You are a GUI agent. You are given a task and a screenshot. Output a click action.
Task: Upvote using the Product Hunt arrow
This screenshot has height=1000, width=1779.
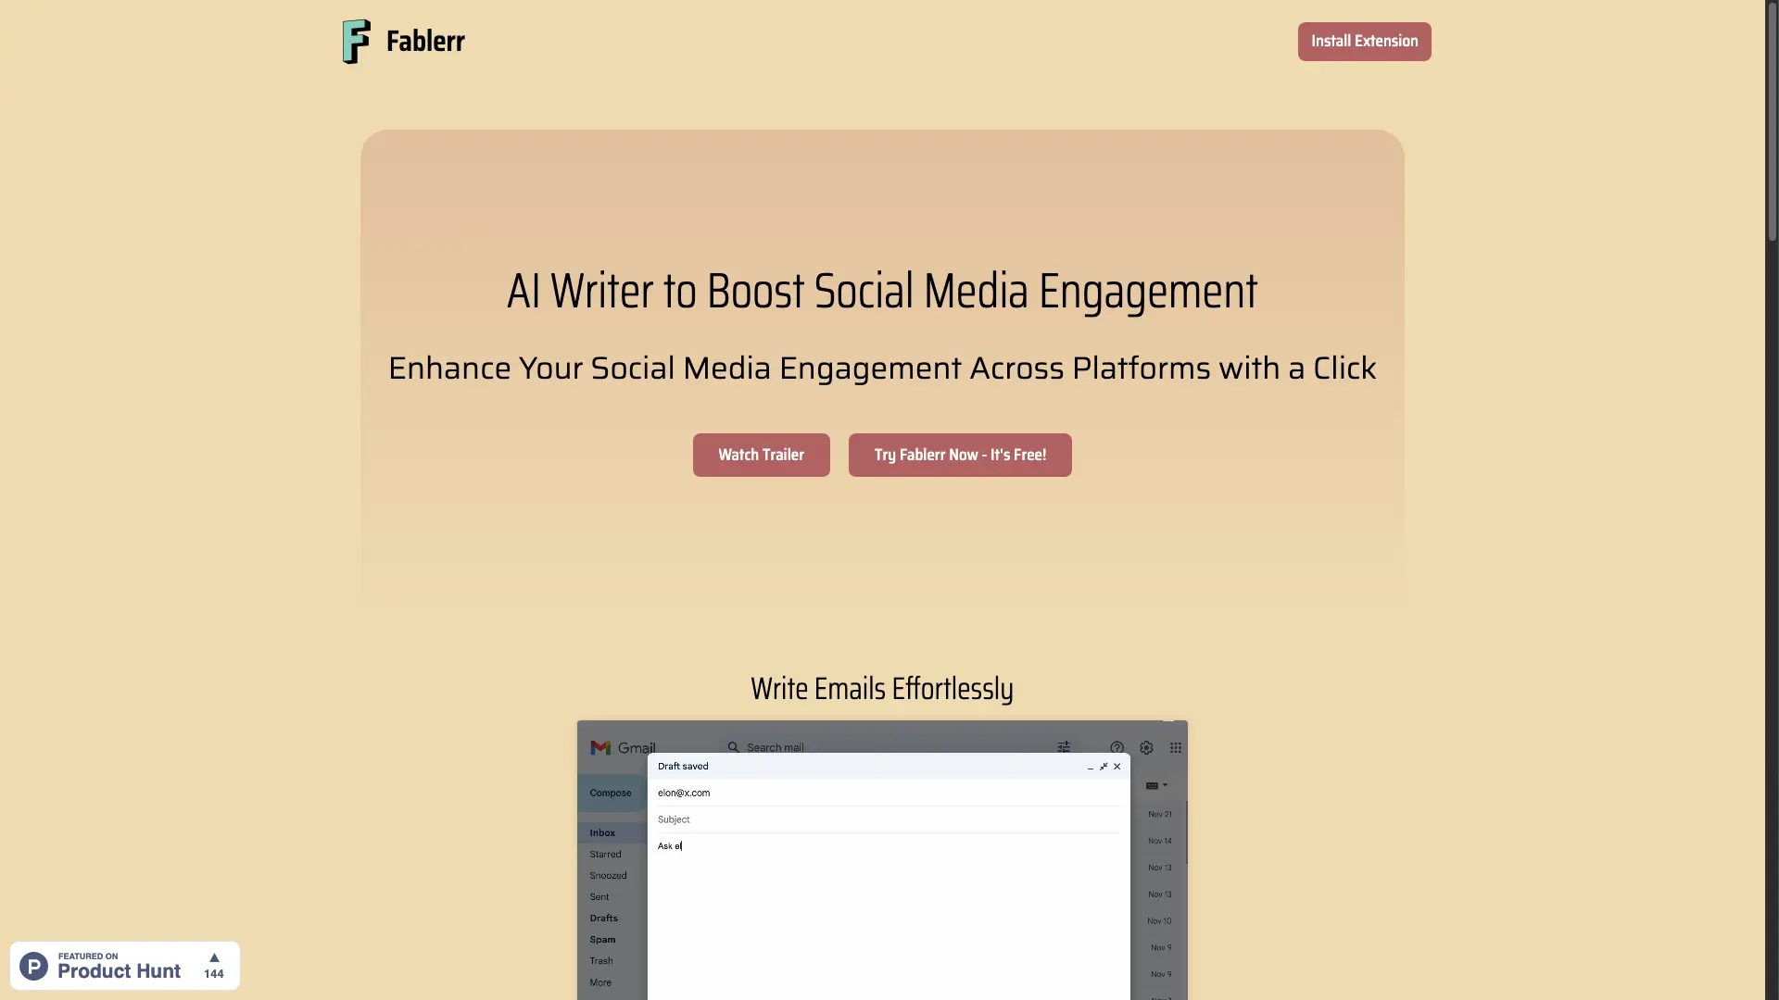(x=214, y=957)
